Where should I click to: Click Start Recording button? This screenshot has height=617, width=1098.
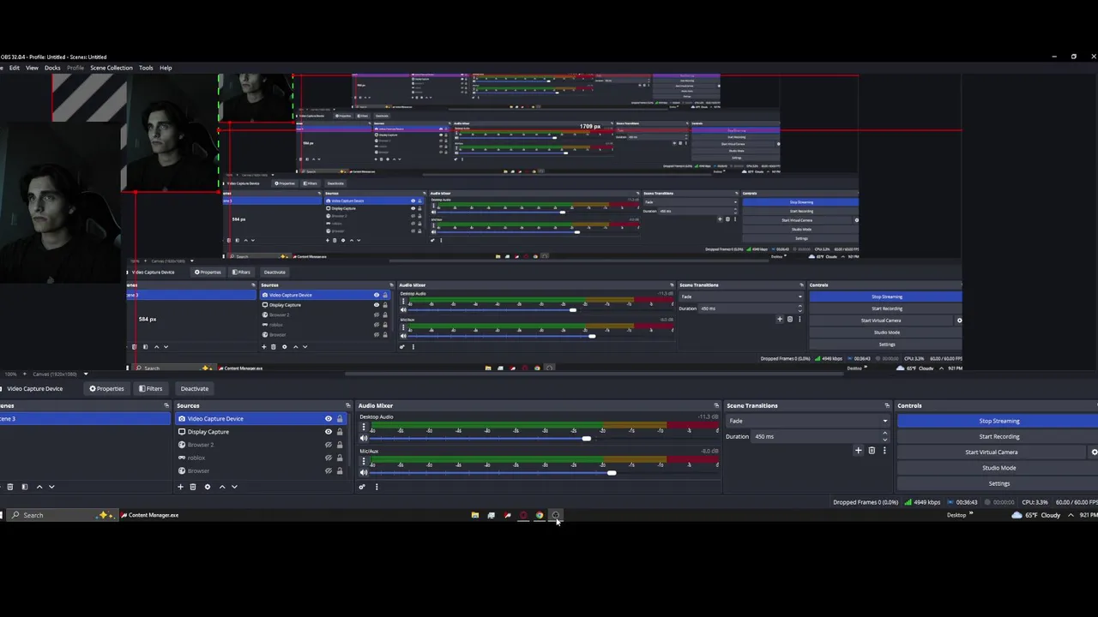pos(998,436)
